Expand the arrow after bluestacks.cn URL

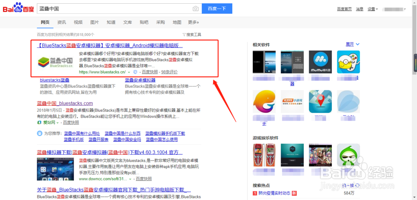129,72
